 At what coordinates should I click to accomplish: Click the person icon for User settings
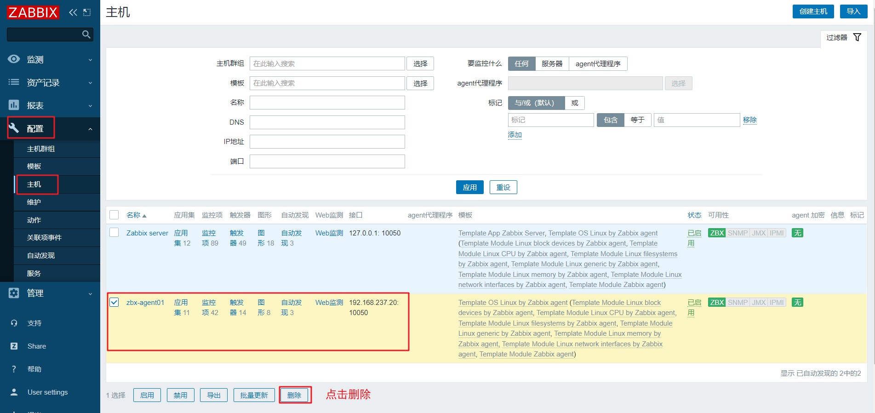[x=14, y=392]
